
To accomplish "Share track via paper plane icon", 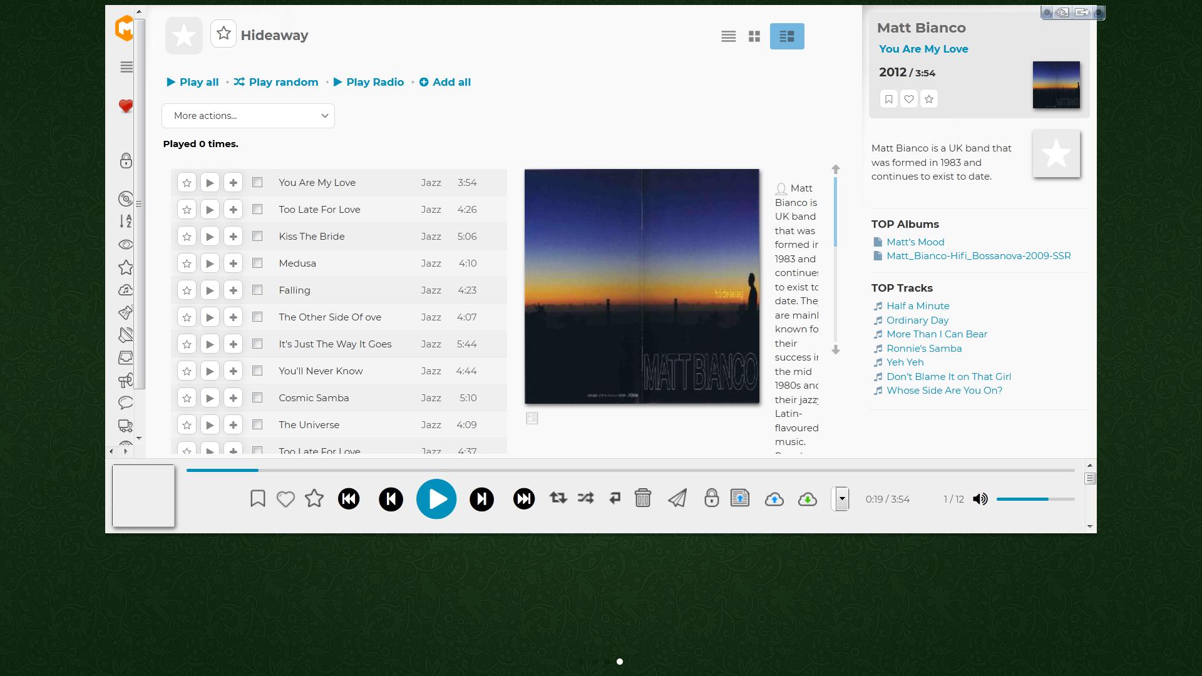I will pos(677,498).
